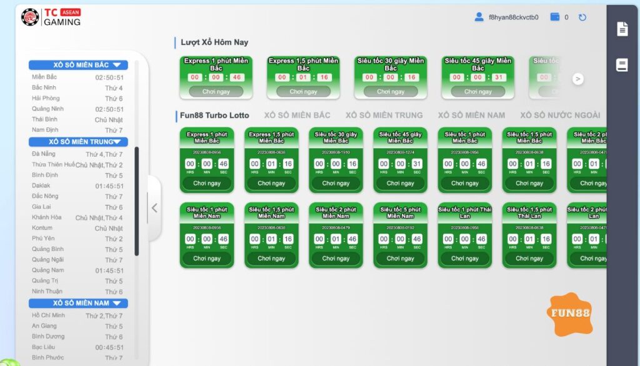Viewport: 640px width, 366px height.
Task: Collapse the XỔ SỐ MIỀN BẮC sidebar section
Action: click(78, 65)
